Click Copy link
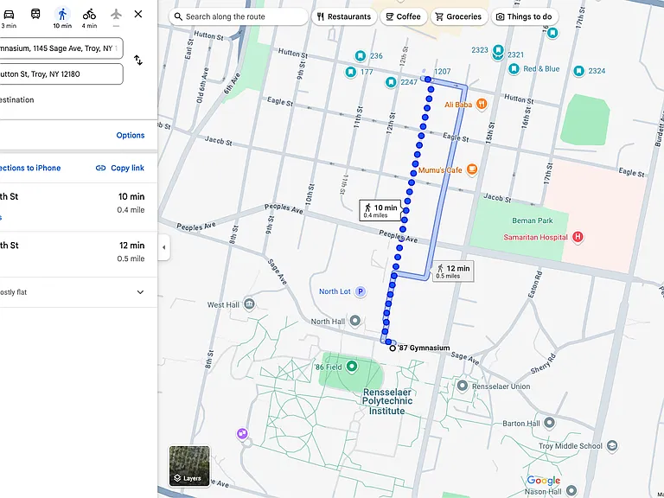Viewport: 664px width, 498px height. (x=120, y=168)
